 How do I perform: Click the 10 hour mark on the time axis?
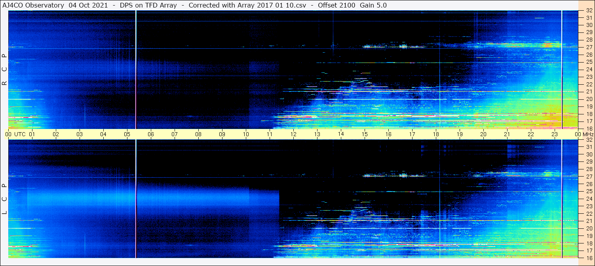tap(246, 134)
